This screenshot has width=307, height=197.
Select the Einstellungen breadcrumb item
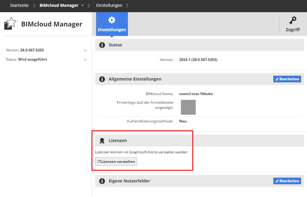pos(109,6)
